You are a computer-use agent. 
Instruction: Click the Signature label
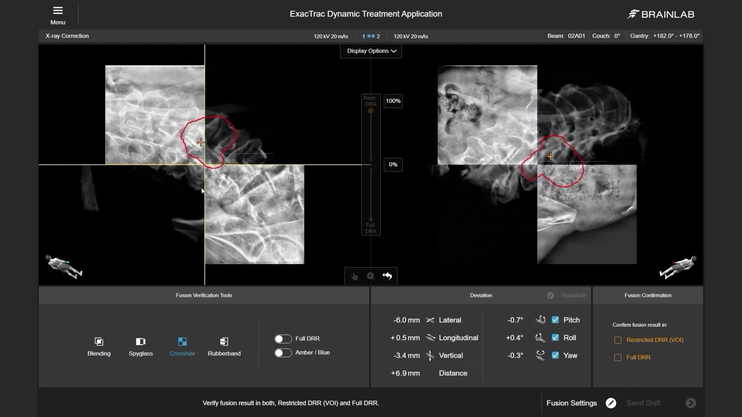click(573, 295)
